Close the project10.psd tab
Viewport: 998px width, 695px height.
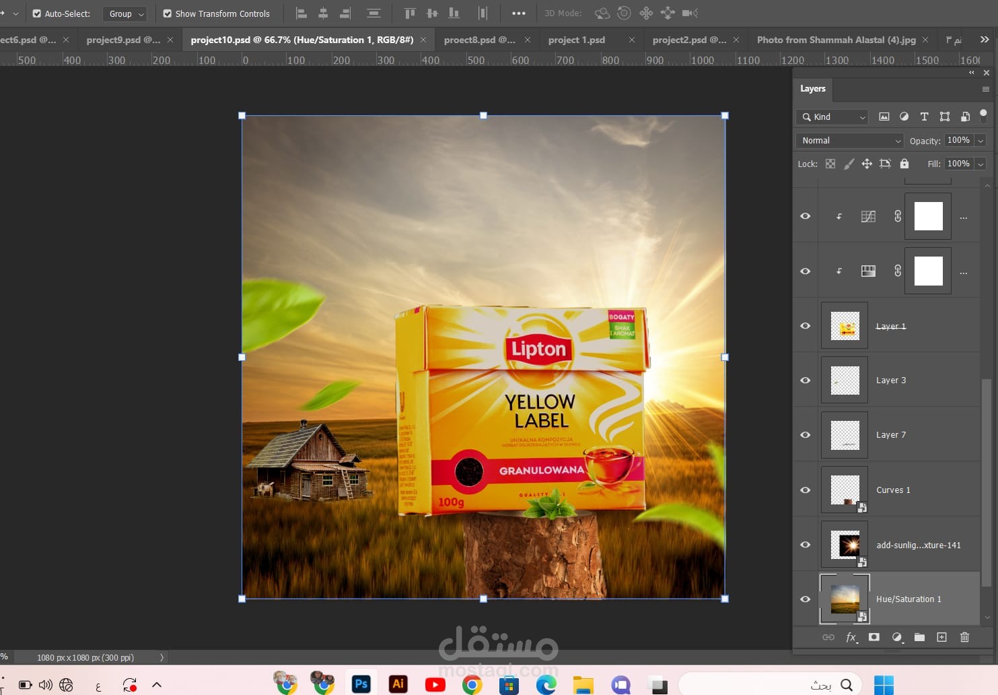(423, 40)
